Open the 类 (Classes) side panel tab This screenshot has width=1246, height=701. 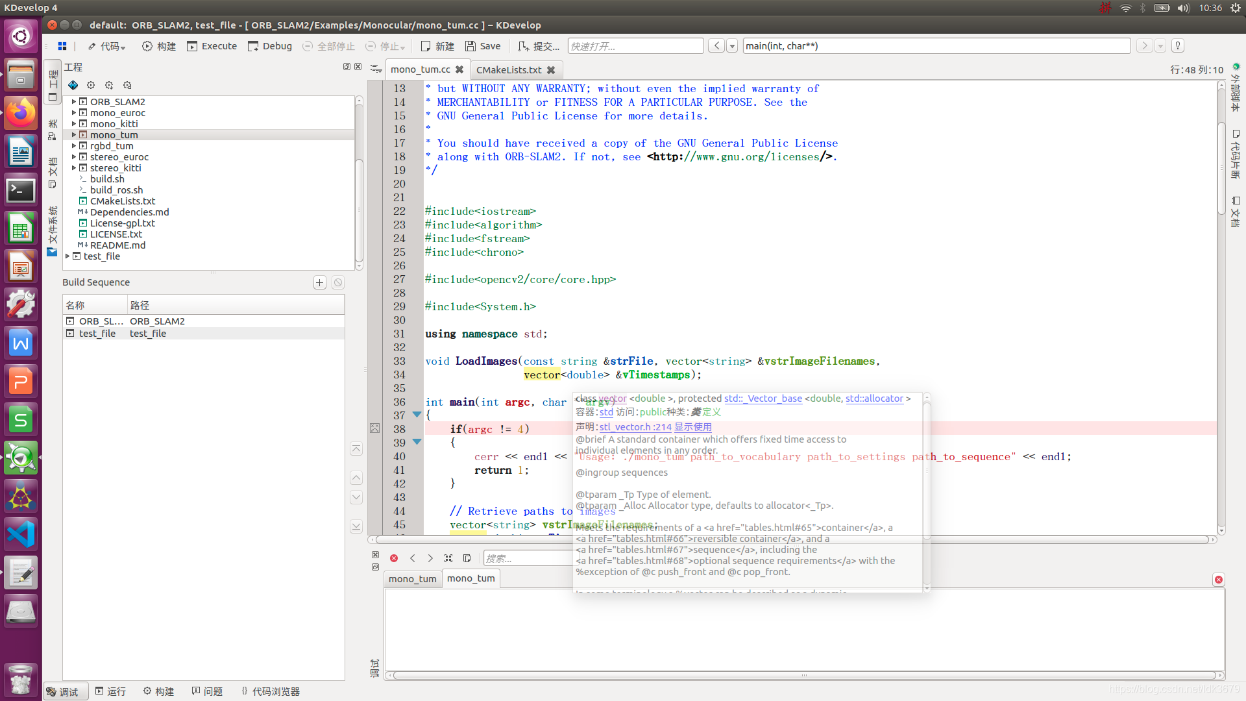[x=53, y=129]
